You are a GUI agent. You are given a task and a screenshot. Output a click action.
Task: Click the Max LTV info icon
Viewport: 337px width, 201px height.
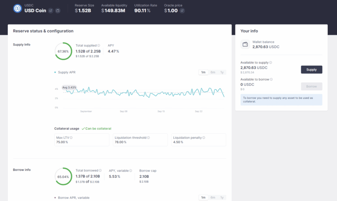(x=71, y=138)
